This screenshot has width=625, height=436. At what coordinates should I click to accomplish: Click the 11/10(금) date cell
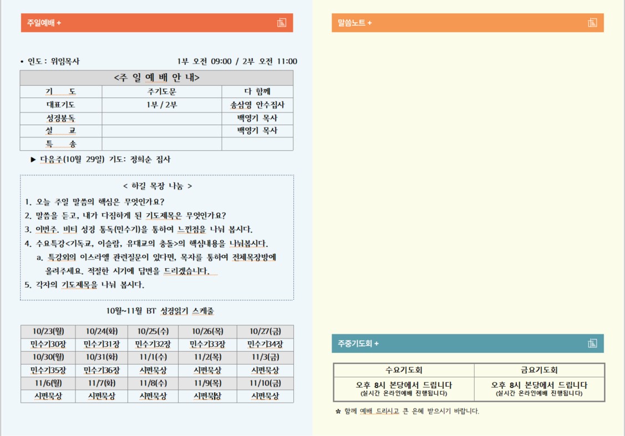(x=265, y=383)
